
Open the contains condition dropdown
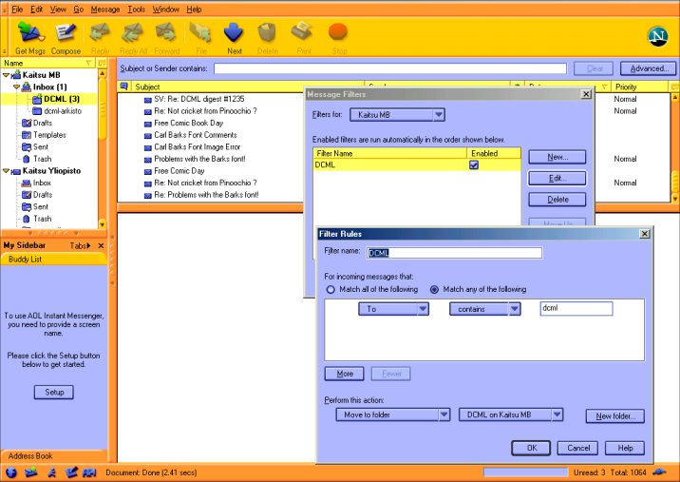point(485,309)
